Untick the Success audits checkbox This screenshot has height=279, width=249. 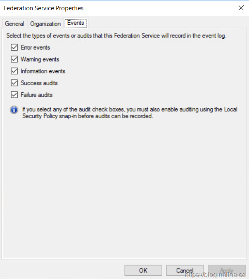pos(14,83)
